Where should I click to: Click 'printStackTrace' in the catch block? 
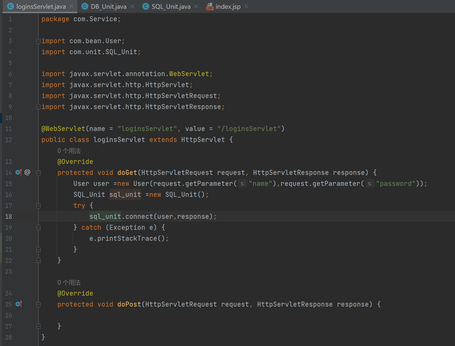click(127, 238)
